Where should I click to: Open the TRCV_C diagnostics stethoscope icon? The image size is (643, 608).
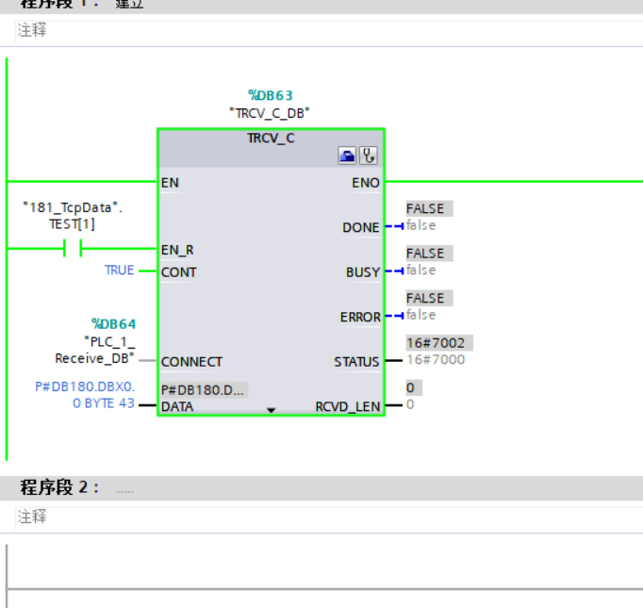[369, 156]
